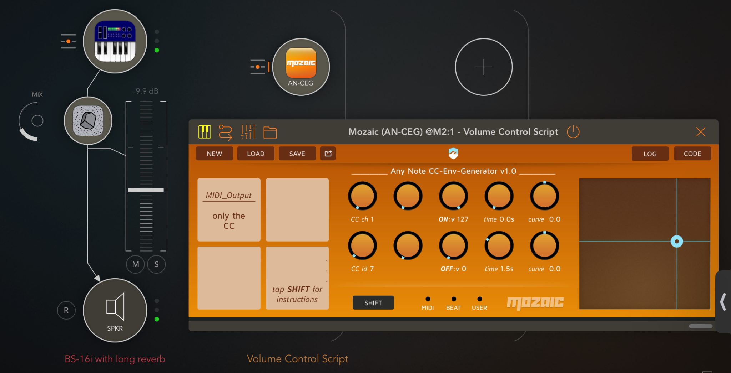731x373 pixels.
Task: Mute the channel with M button
Action: [x=135, y=264]
